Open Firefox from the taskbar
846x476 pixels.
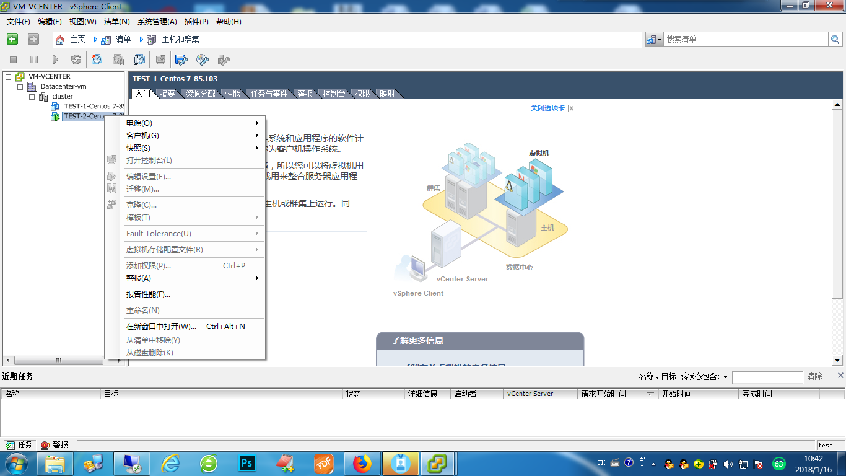[x=362, y=464]
